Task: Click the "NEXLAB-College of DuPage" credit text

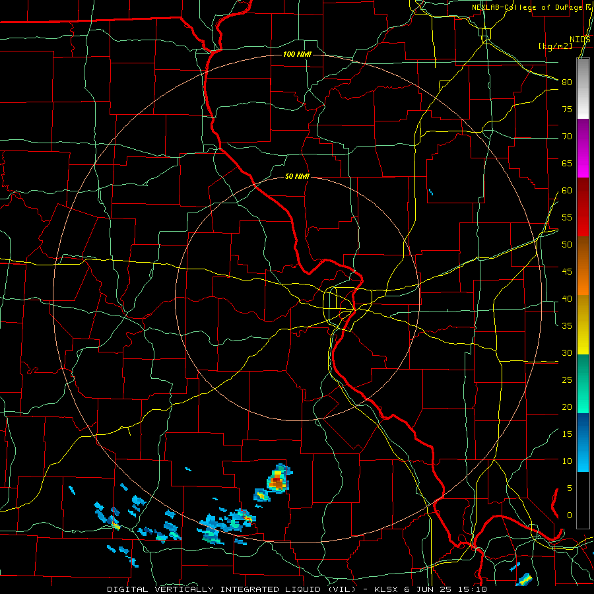Action: [x=527, y=7]
